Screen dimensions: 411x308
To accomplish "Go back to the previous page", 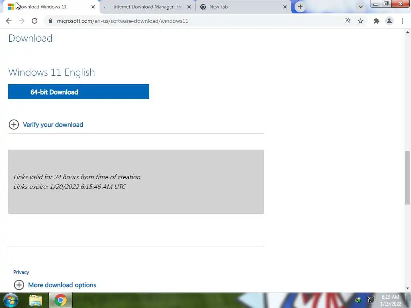I will 9,21.
